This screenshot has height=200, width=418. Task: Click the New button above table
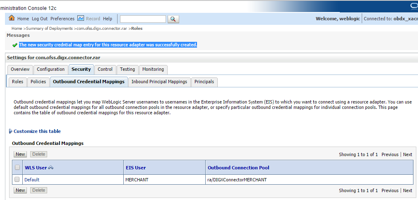coord(20,154)
